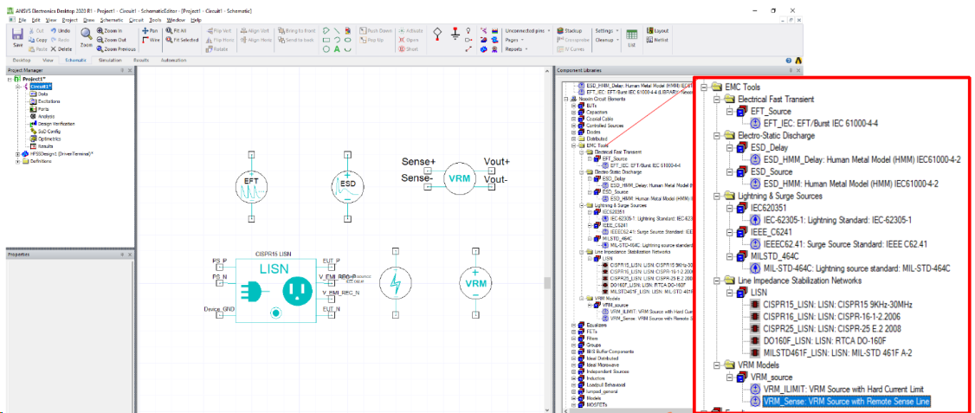Open the Unconnected pins dropdown
975x413 pixels.
coord(528,30)
